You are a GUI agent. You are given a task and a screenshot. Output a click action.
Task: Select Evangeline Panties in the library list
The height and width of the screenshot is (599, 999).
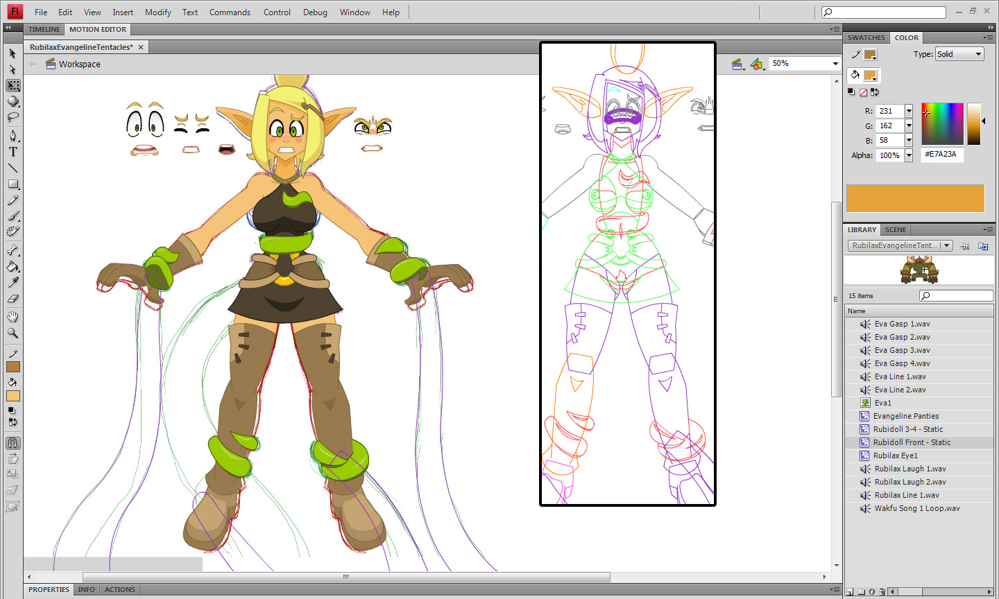pos(905,416)
